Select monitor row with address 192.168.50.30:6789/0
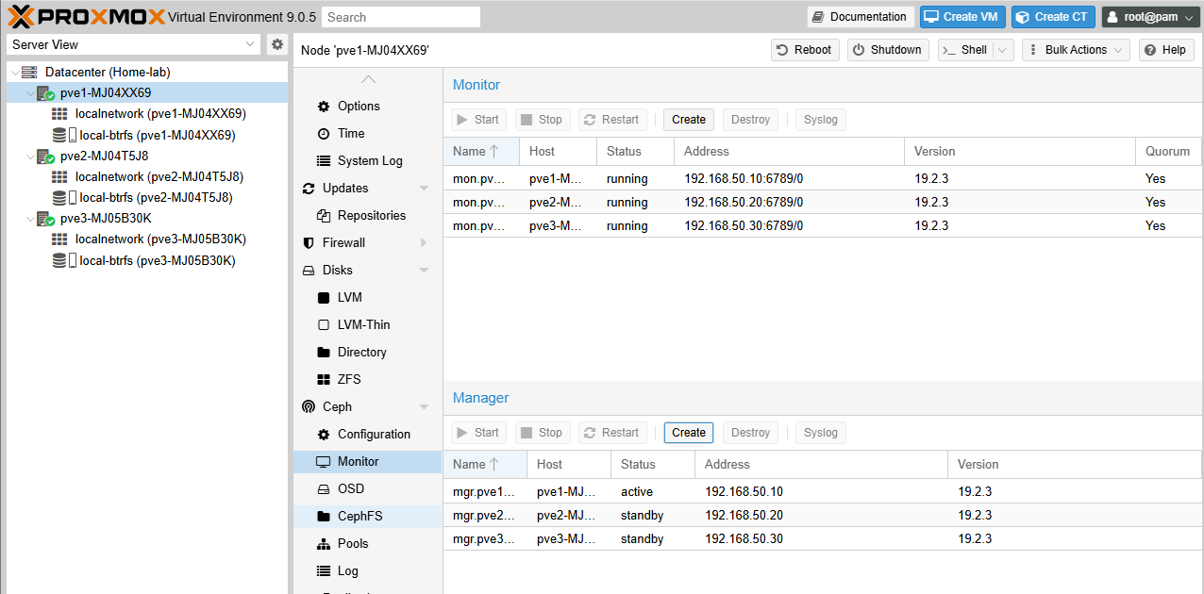 (823, 226)
